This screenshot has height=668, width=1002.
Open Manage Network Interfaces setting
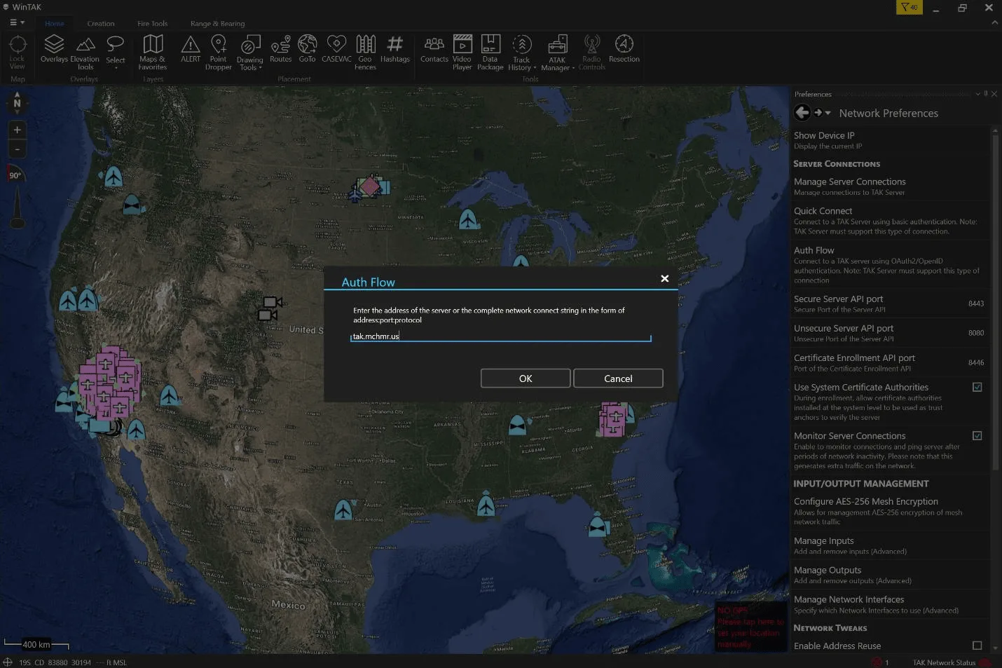(x=890, y=604)
